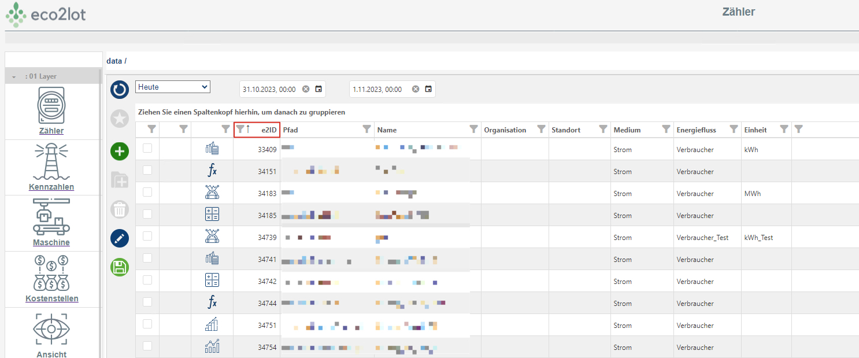Open the Heute time range dropdown
The height and width of the screenshot is (358, 859).
pos(173,87)
